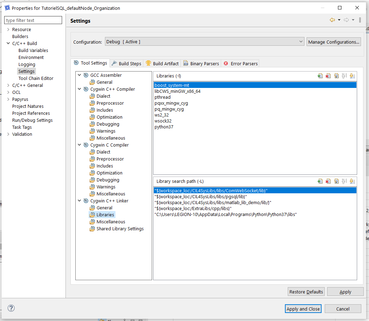Select the pgsql/lib search path
This screenshot has width=369, height=321.
point(255,197)
